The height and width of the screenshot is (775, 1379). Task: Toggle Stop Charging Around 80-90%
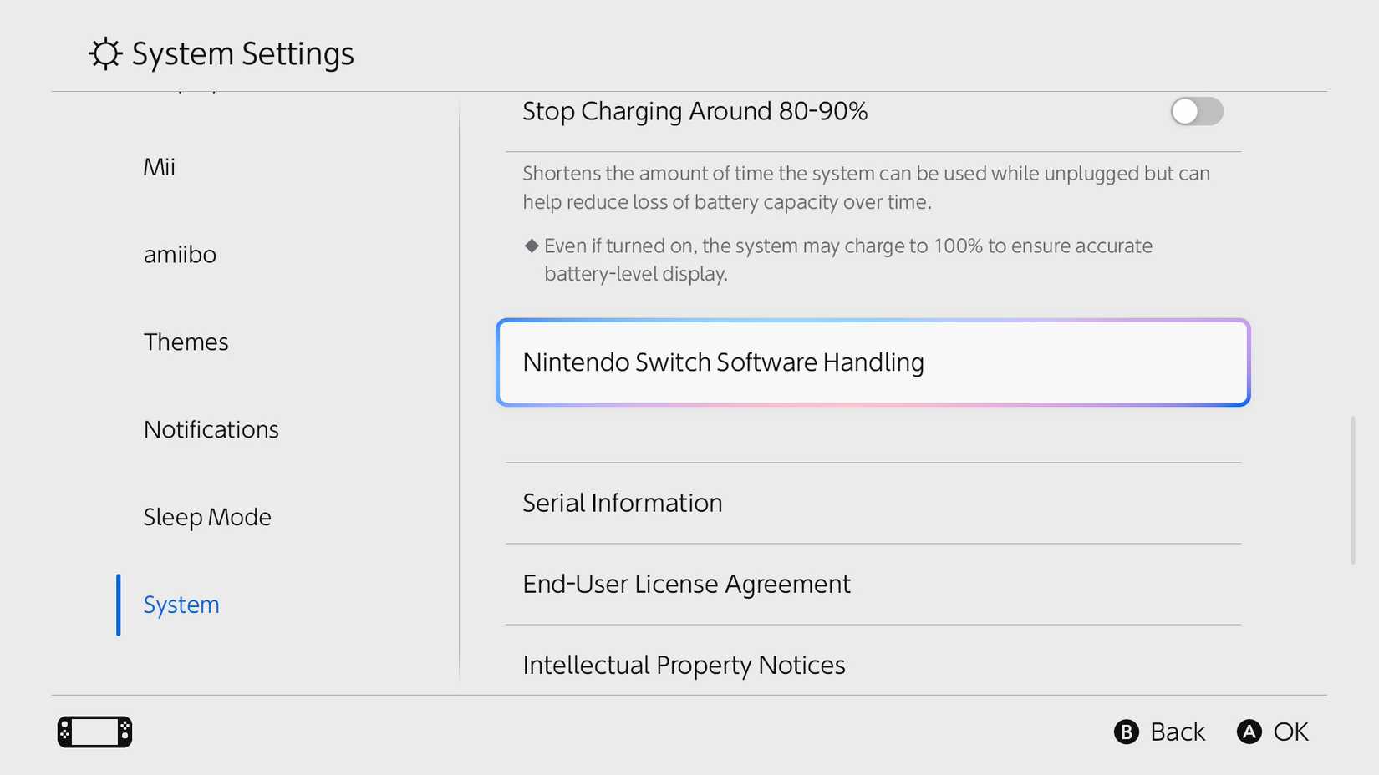(1196, 112)
